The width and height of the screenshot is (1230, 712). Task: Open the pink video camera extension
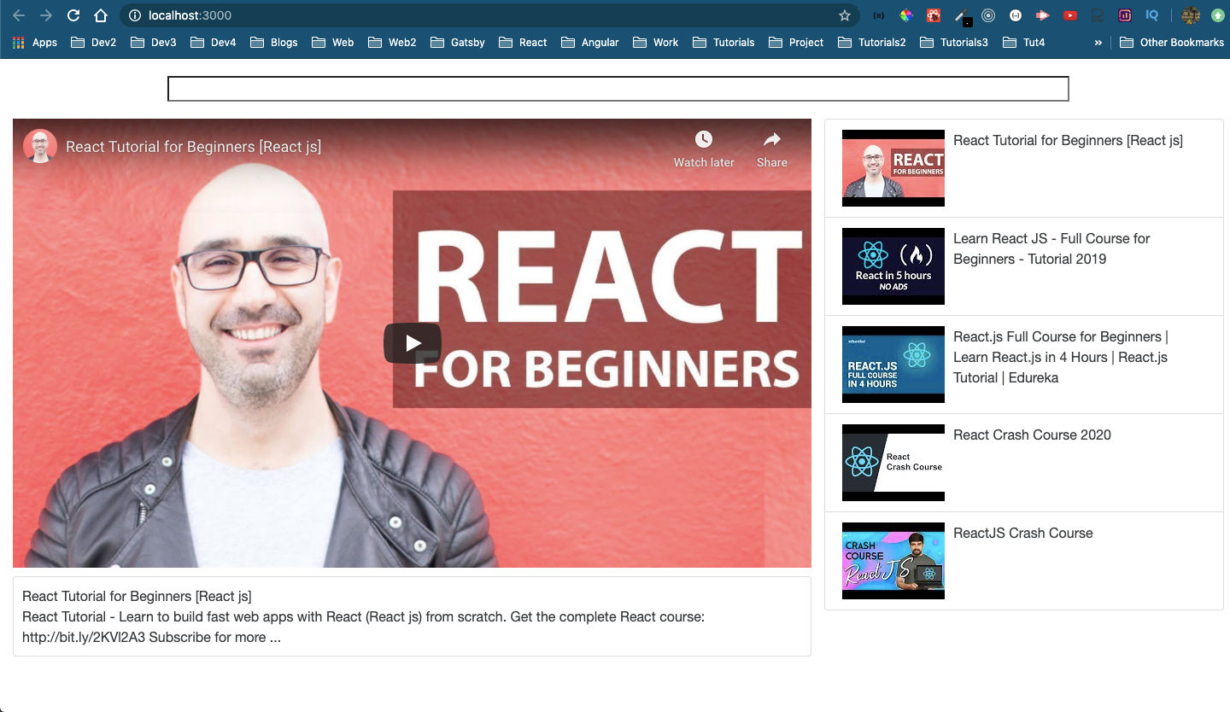[1042, 15]
